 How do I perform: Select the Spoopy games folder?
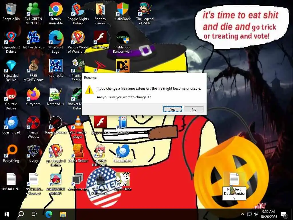pos(100,14)
